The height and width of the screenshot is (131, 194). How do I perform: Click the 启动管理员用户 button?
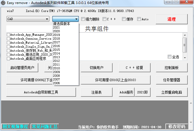coord(22,68)
